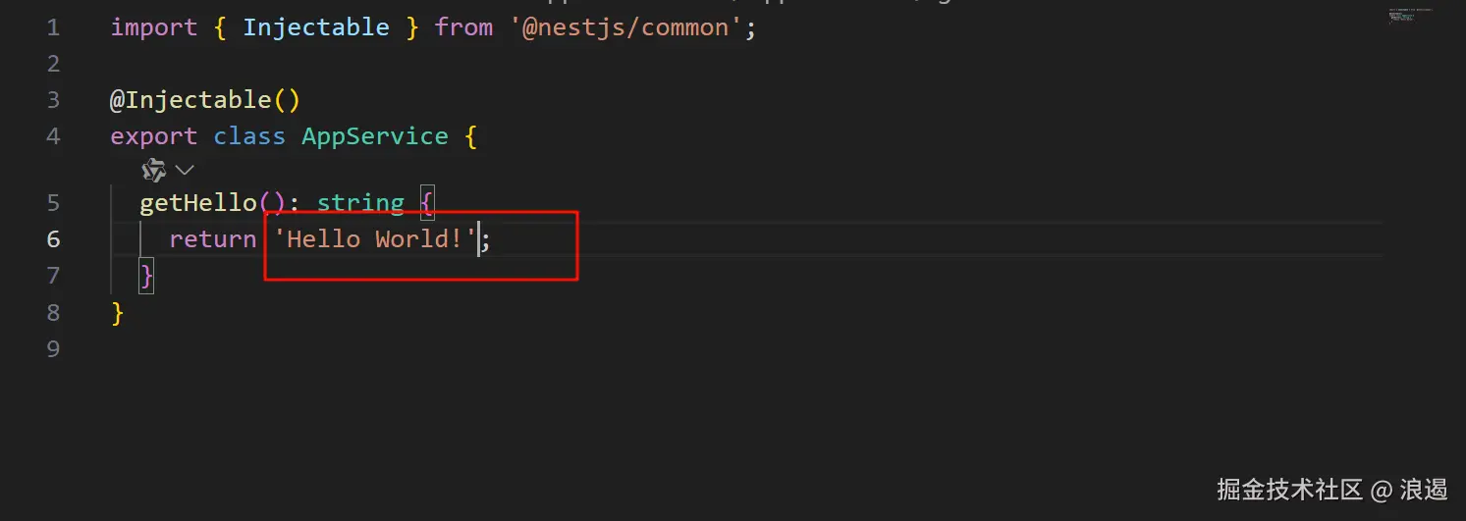
Task: Click the AI assistant icon above getHello
Action: tap(153, 171)
